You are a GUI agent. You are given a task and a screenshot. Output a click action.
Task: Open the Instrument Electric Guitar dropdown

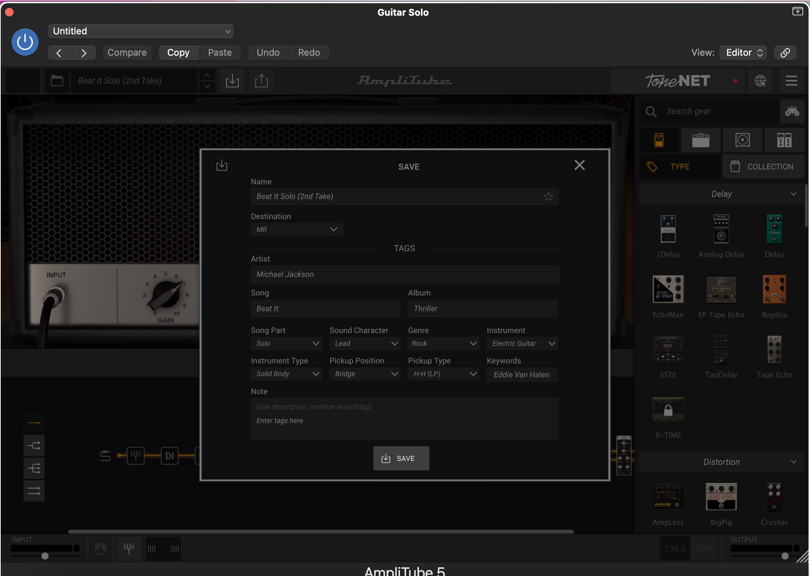tap(522, 343)
